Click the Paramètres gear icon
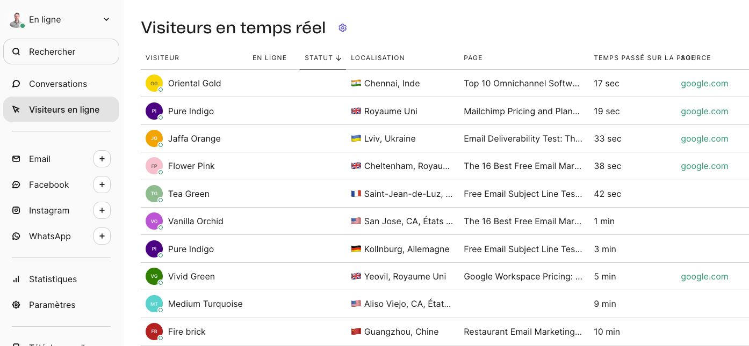Screen dimensions: 749x346 pyautogui.click(x=16, y=305)
